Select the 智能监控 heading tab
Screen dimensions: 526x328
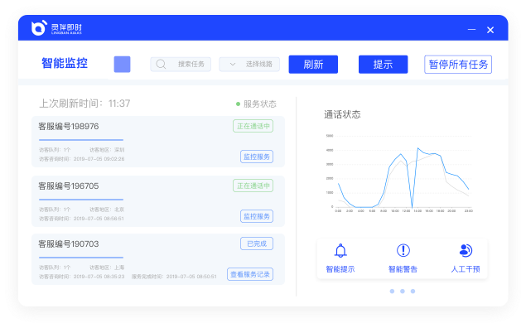pos(65,64)
